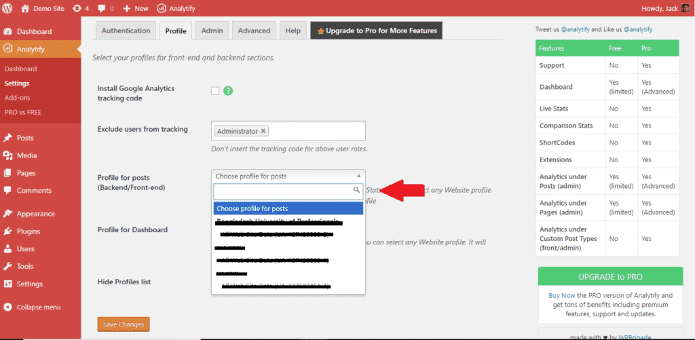The width and height of the screenshot is (695, 340).
Task: Click the Live Stats feature row label
Action: pos(554,109)
